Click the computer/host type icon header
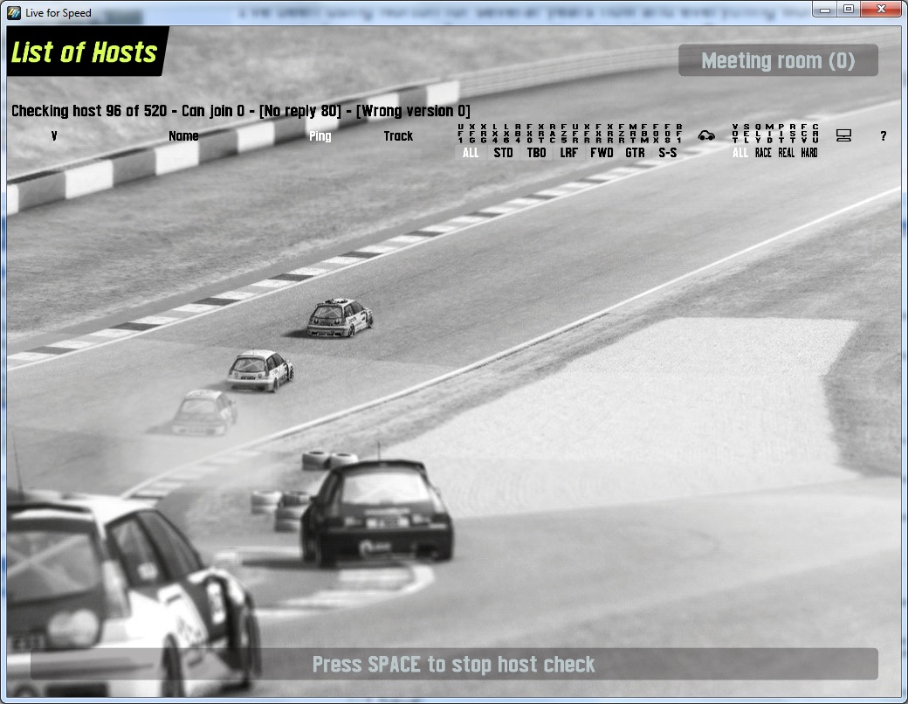908x704 pixels. [x=843, y=135]
